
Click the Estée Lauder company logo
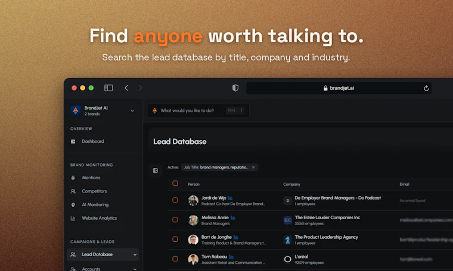287,220
